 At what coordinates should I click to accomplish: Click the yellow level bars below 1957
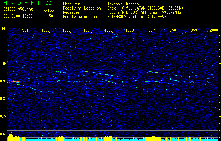coord(154,139)
